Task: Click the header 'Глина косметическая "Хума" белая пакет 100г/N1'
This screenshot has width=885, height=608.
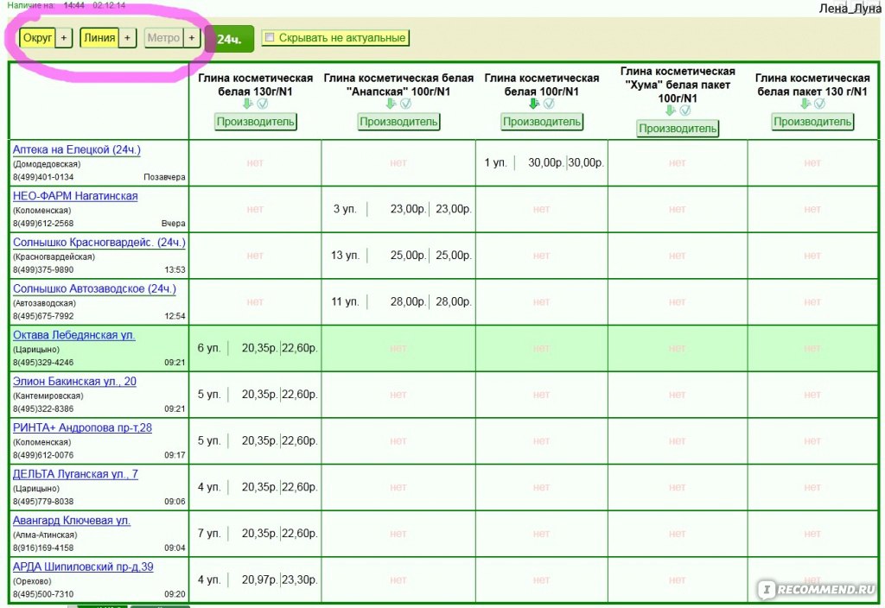Action: click(678, 85)
